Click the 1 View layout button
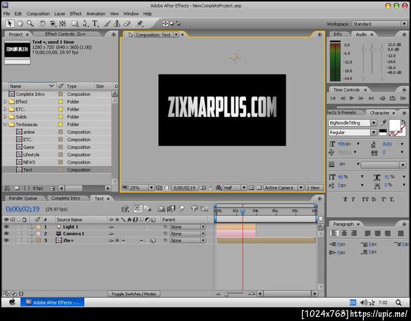 pyautogui.click(x=313, y=188)
